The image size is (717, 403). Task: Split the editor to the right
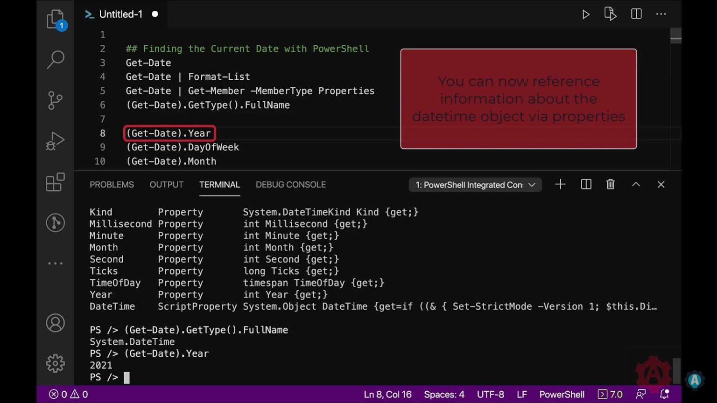pos(636,14)
